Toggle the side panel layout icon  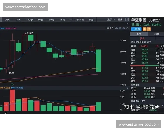(127, 19)
